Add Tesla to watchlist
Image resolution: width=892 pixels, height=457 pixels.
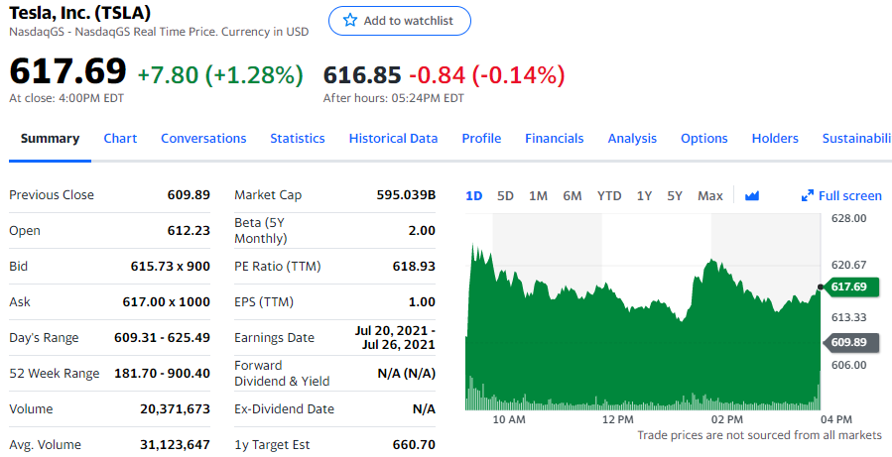(400, 21)
